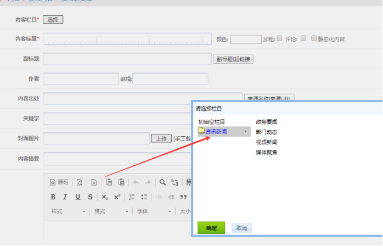Toggle the 评论 comments checkbox
This screenshot has width=383, height=246.
coord(302,38)
